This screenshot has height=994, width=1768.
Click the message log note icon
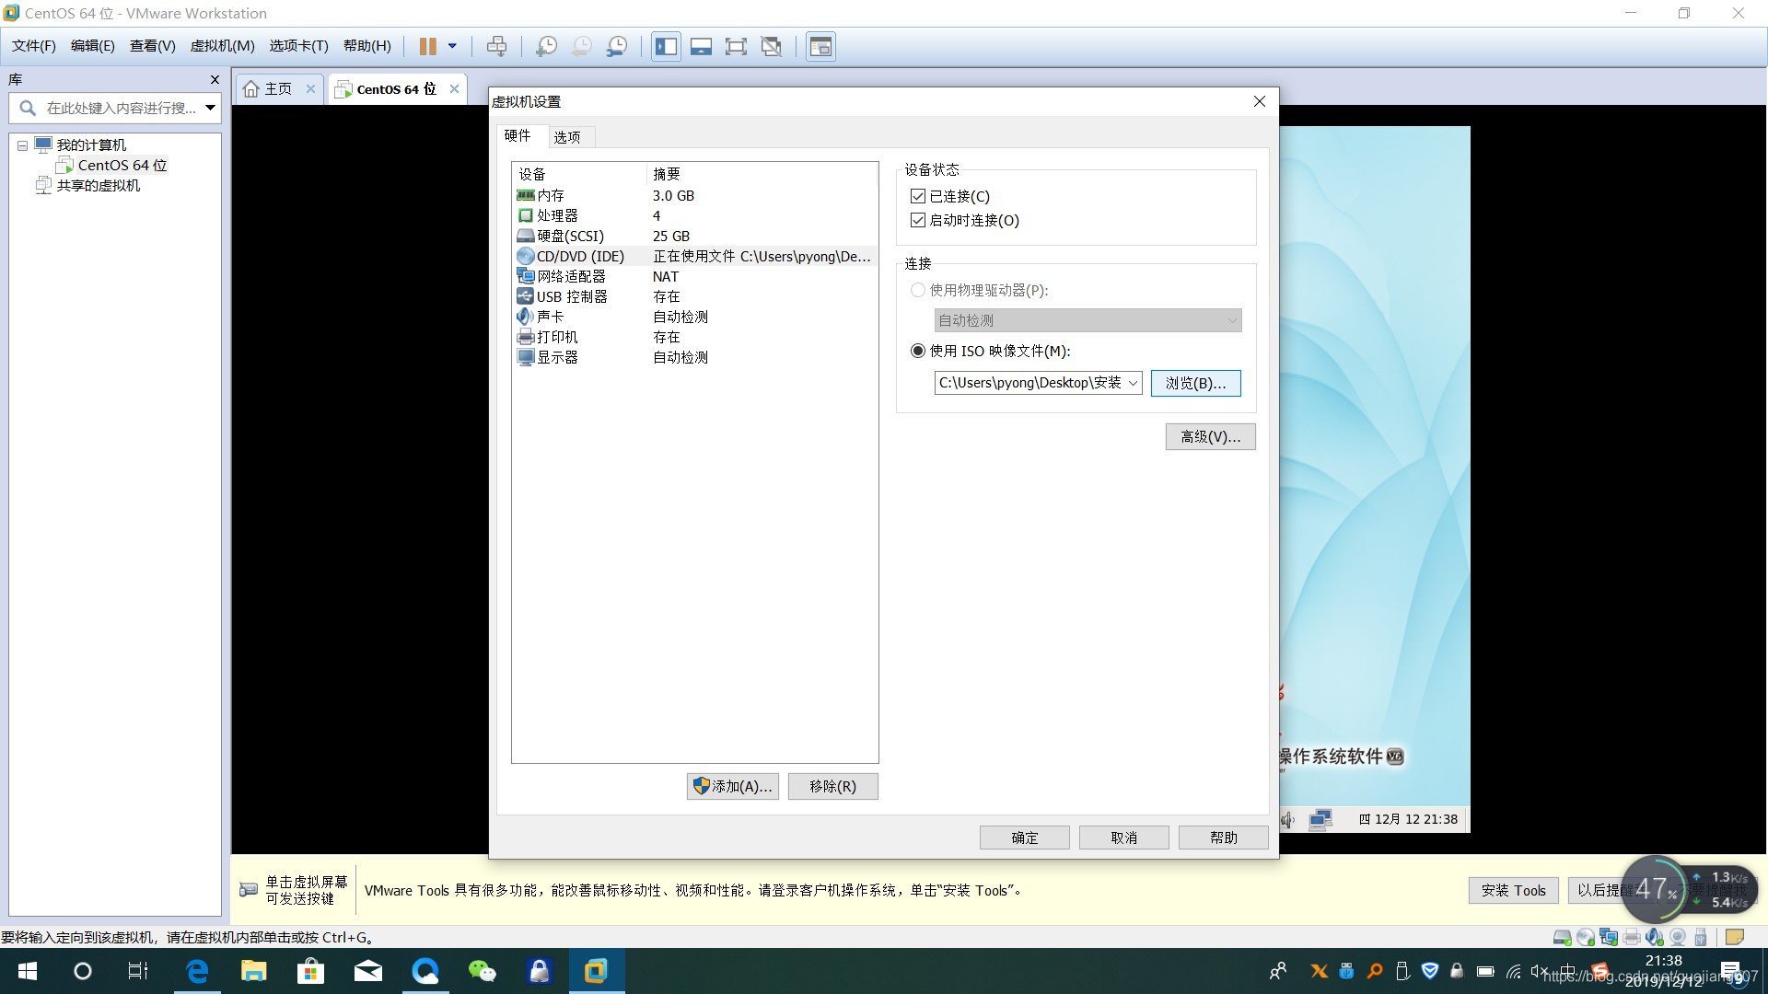tap(1735, 937)
